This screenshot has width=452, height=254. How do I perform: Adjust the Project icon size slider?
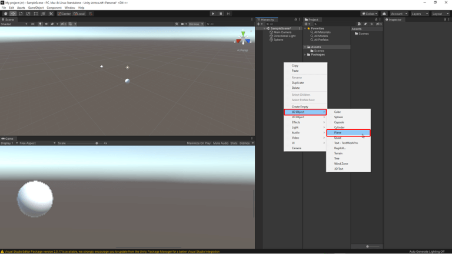point(372,246)
